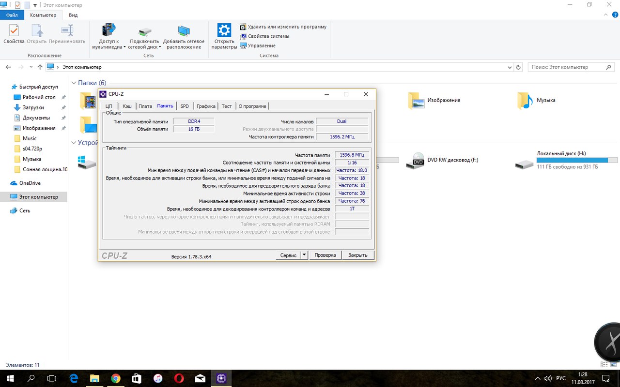Click Управление in the Система group
Viewport: 620px width, 387px height.
[x=258, y=45]
